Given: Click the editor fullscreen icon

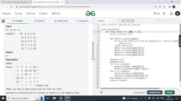Looking at the screenshot, I should tap(174, 21).
